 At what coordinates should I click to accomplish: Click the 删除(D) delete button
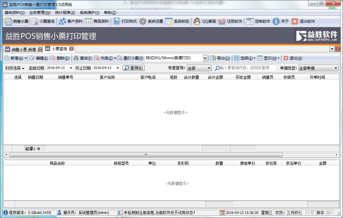(x=60, y=58)
